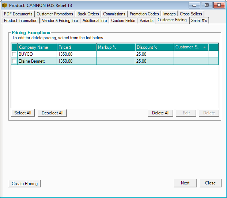Click Elaine Bennett's Discount % cell
The width and height of the screenshot is (227, 198).
pyautogui.click(x=154, y=61)
